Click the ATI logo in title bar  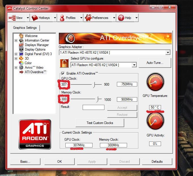point(9,8)
